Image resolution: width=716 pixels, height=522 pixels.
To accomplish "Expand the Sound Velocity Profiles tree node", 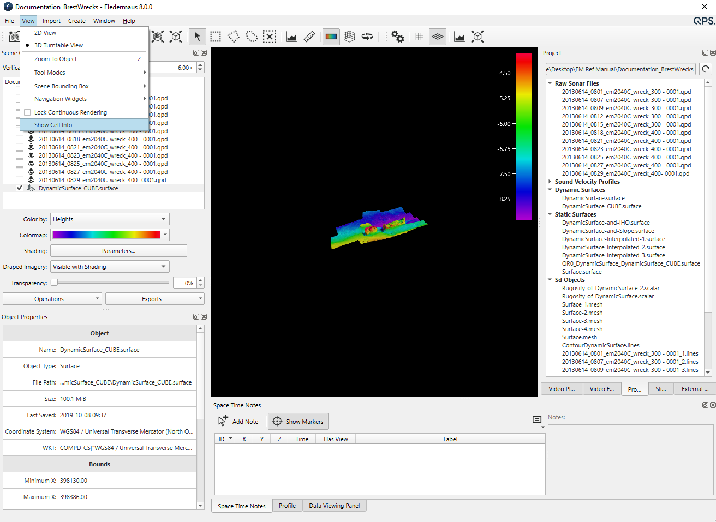I will tap(550, 182).
